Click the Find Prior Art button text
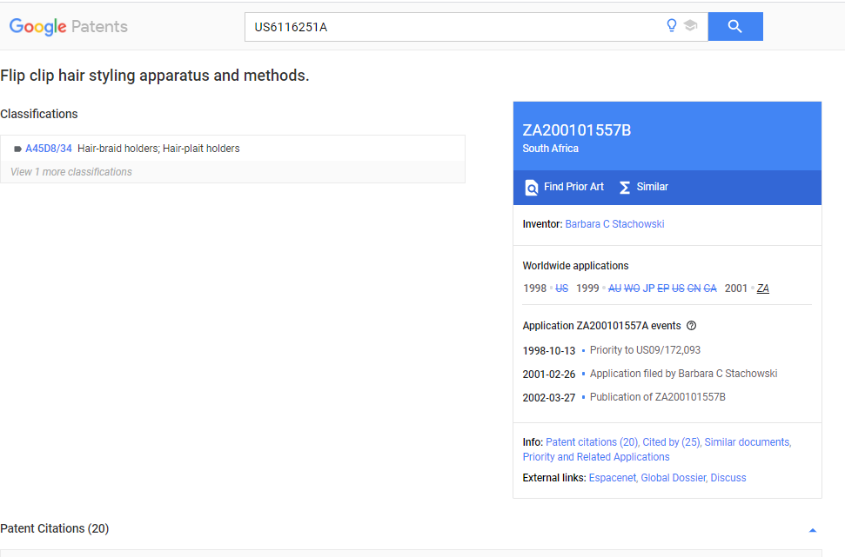The height and width of the screenshot is (557, 845). [574, 187]
